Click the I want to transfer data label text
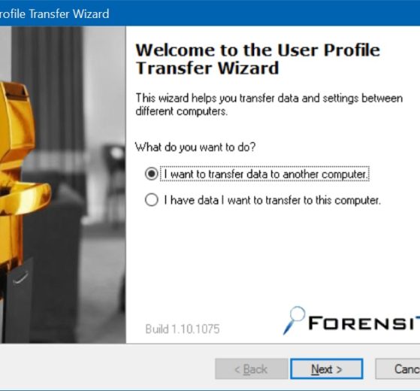 (x=265, y=174)
